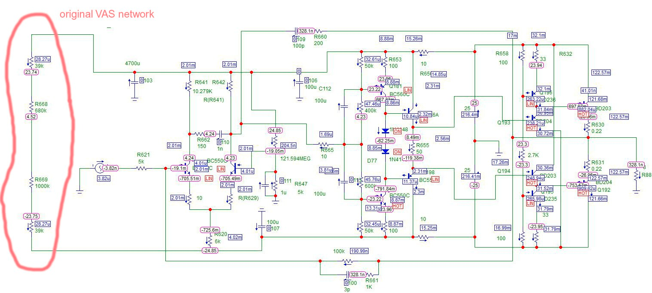The width and height of the screenshot is (652, 293).
Task: Select the R(R641) parameter text
Action: tap(213, 100)
